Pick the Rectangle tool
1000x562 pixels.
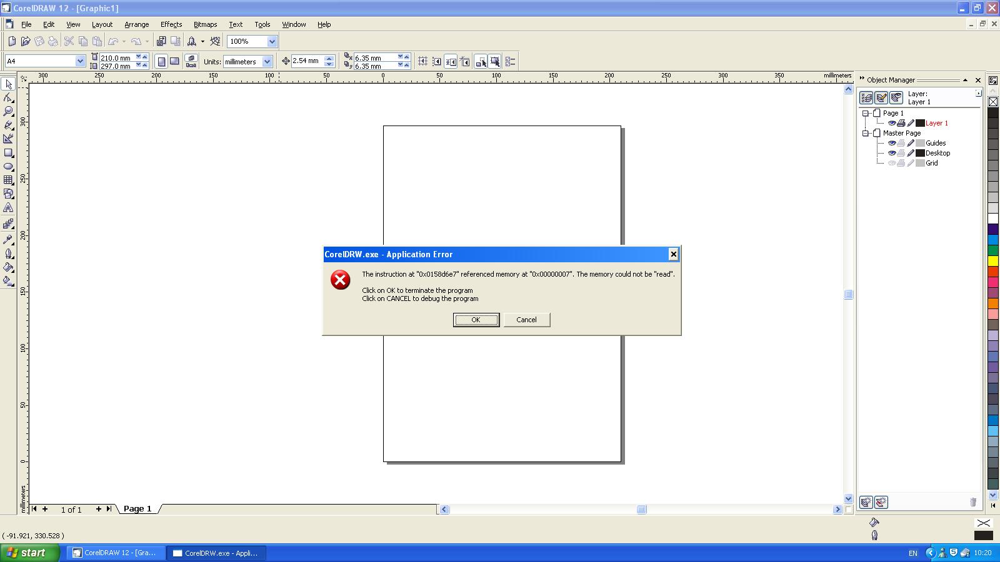(8, 153)
